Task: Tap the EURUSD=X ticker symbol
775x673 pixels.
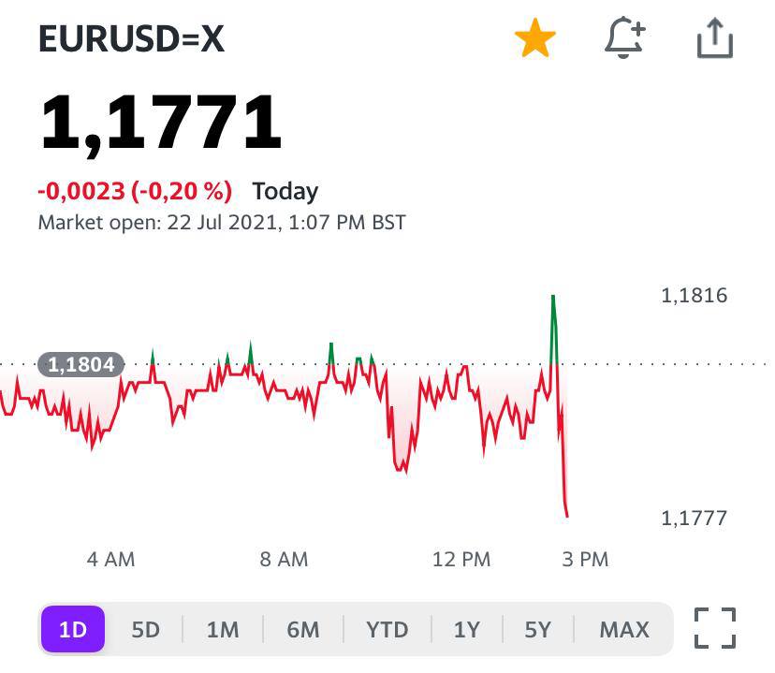Action: [x=132, y=39]
